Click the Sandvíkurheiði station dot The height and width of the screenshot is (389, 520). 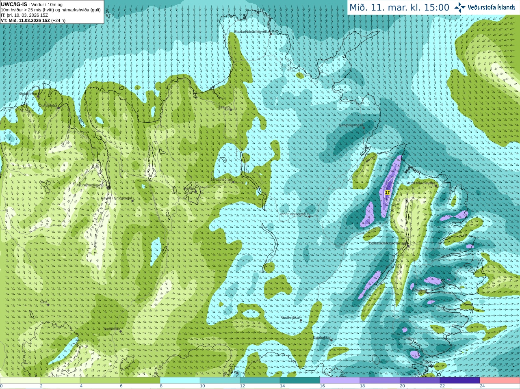pos(364,128)
